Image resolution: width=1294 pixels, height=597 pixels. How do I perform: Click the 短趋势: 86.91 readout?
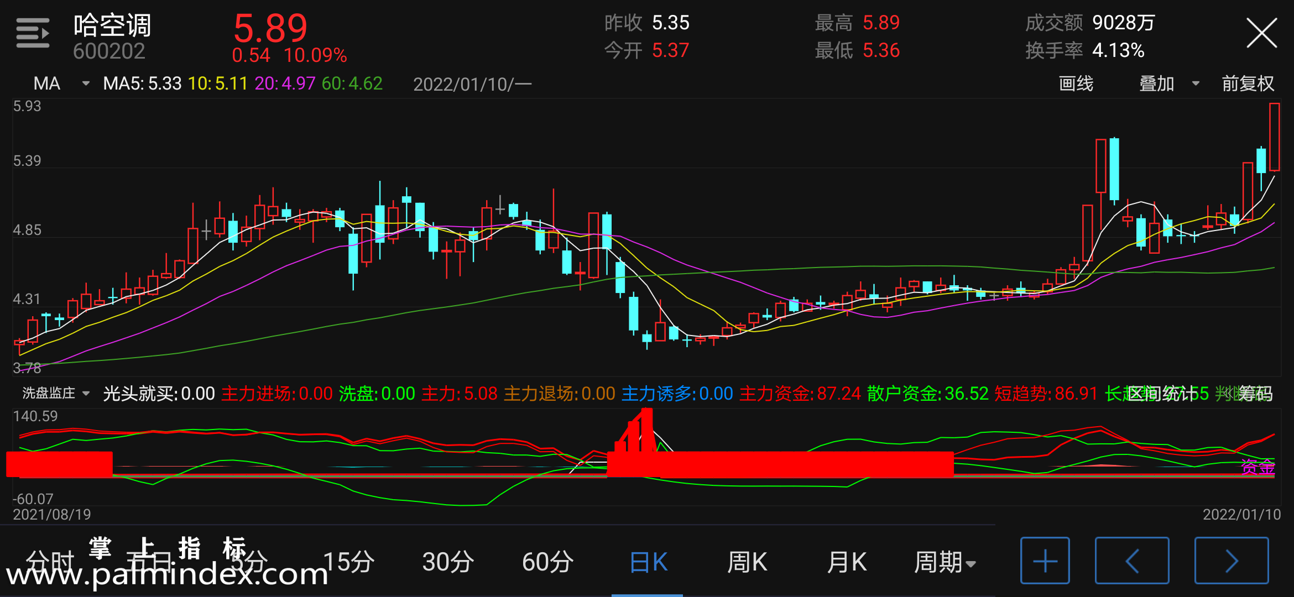[1046, 394]
